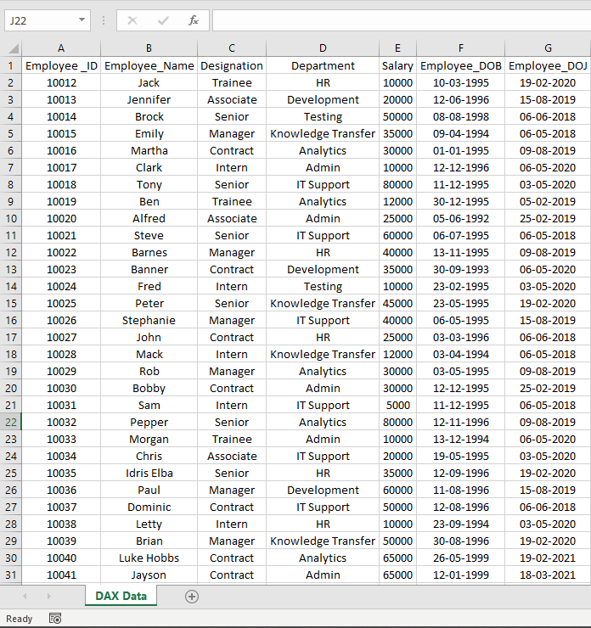Screen dimensions: 591x628
Task: Click the previous sheet navigation arrow
Action: coord(25,597)
